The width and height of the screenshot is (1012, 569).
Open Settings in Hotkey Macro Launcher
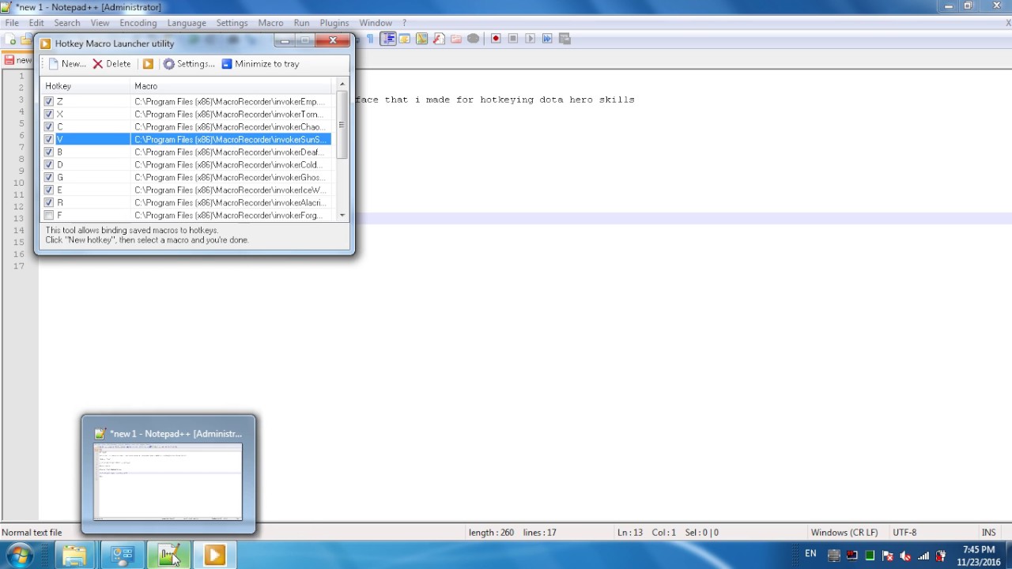189,64
